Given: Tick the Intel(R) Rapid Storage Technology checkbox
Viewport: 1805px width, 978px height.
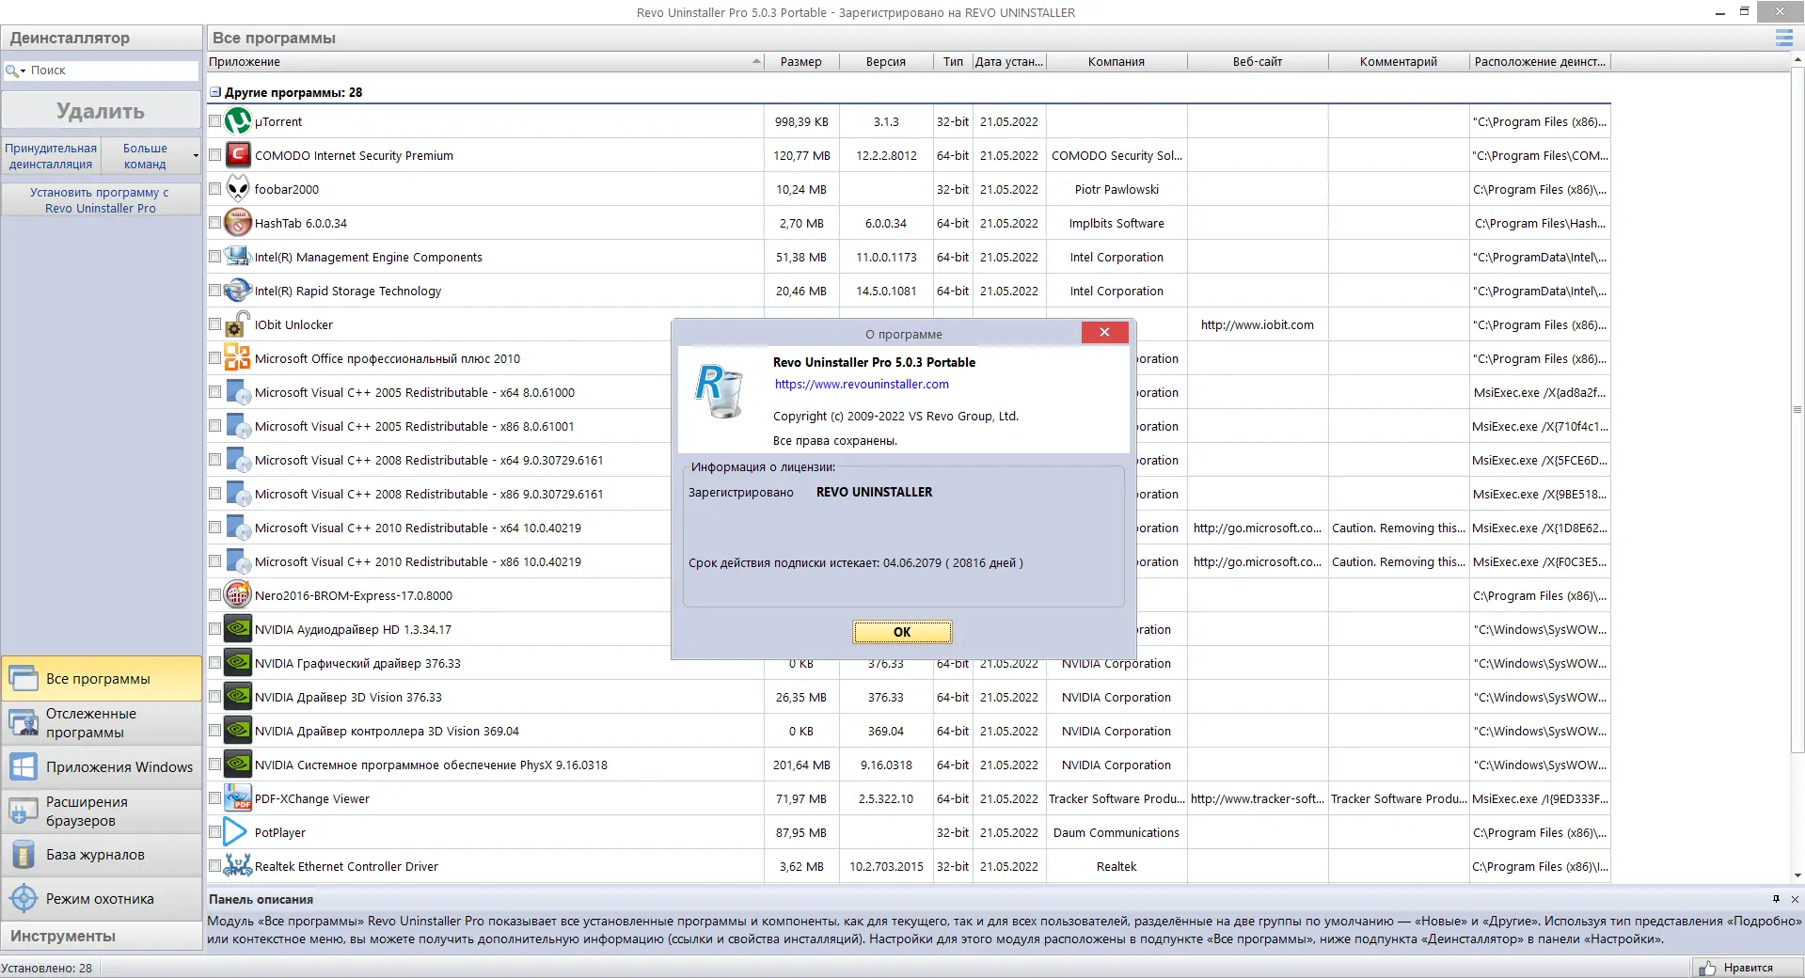Looking at the screenshot, I should (x=215, y=291).
